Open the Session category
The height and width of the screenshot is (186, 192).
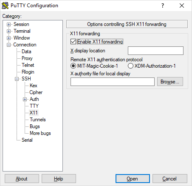pyautogui.click(x=21, y=24)
